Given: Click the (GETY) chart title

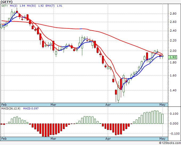Looking at the screenshot, I should (x=6, y=2).
